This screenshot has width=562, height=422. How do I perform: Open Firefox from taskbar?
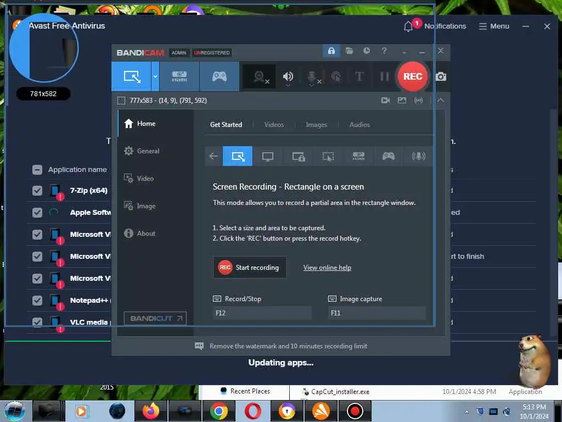pos(150,411)
